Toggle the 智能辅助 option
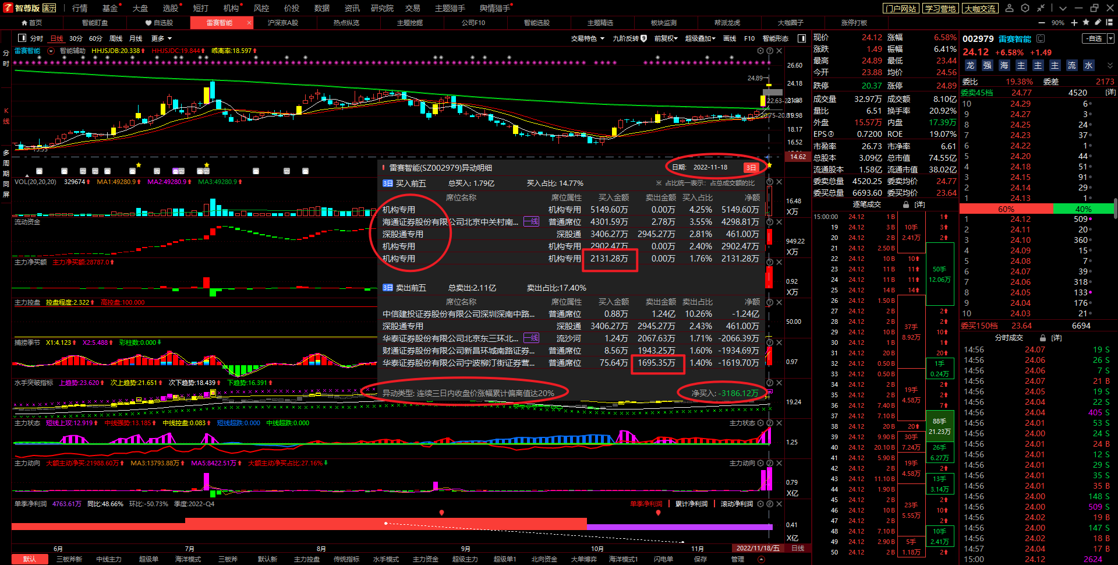This screenshot has height=565, width=1118. tap(73, 51)
